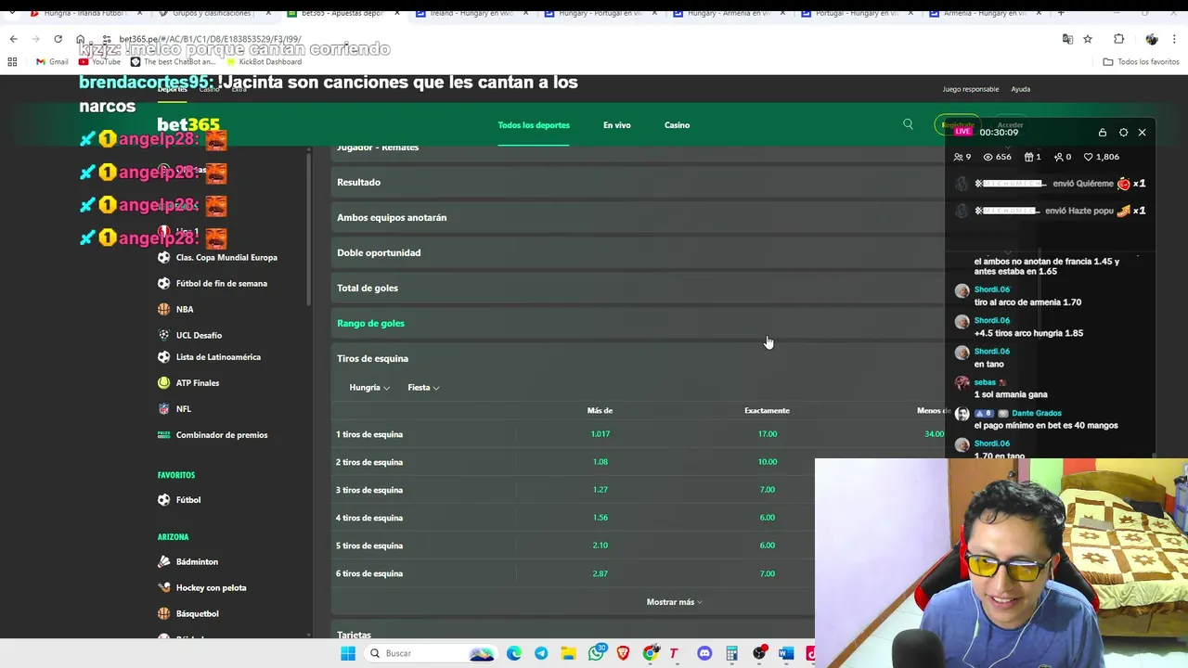Expand Mostrar más corner kicks rows
The image size is (1188, 668).
click(x=674, y=602)
